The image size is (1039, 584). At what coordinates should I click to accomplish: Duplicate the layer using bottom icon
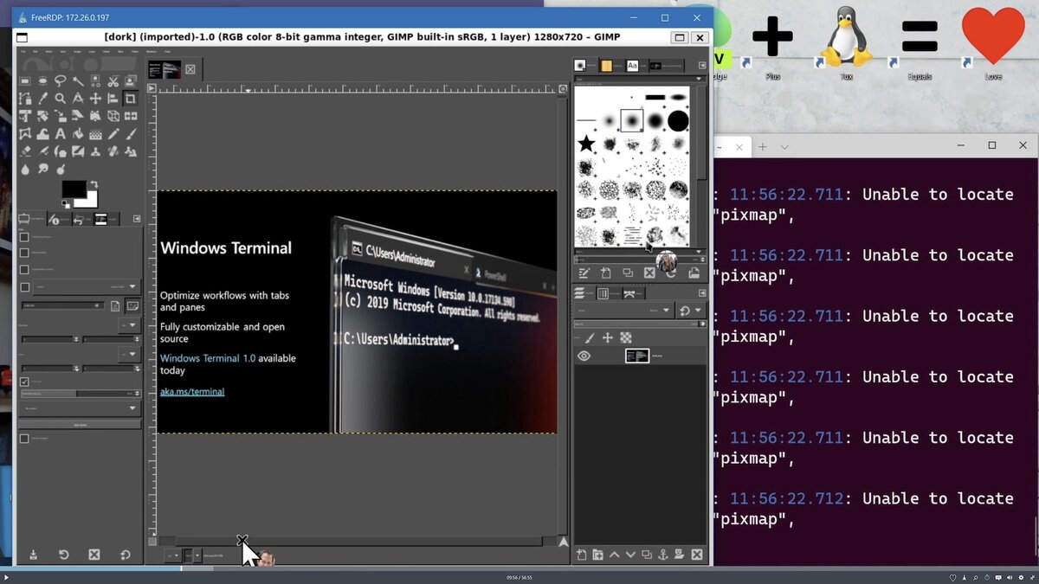tap(647, 555)
